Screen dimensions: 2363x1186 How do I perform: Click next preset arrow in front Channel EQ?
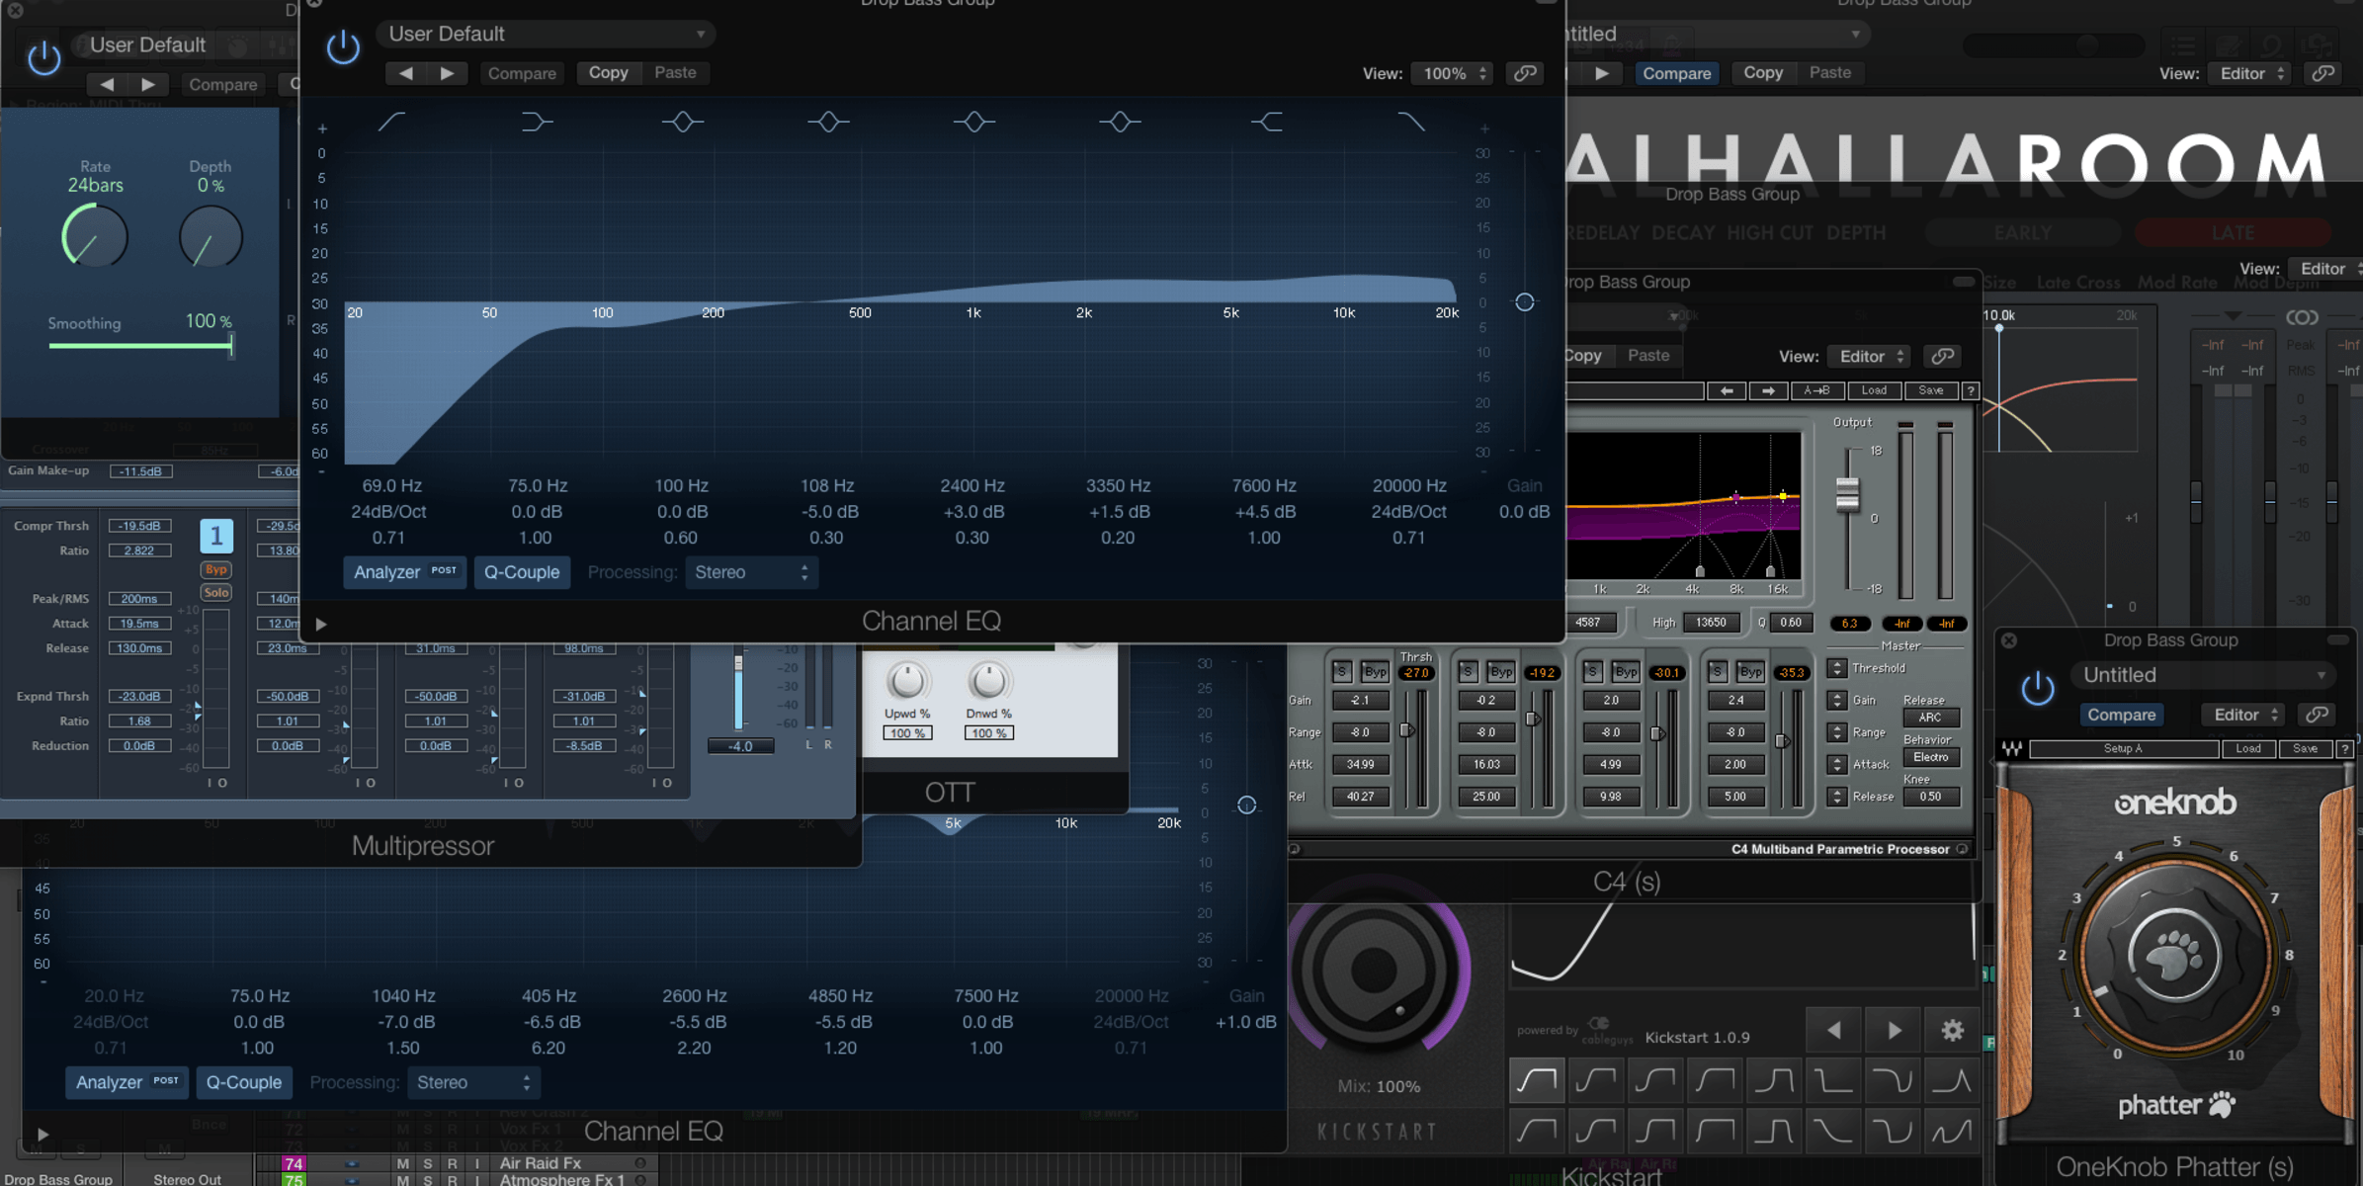point(447,73)
